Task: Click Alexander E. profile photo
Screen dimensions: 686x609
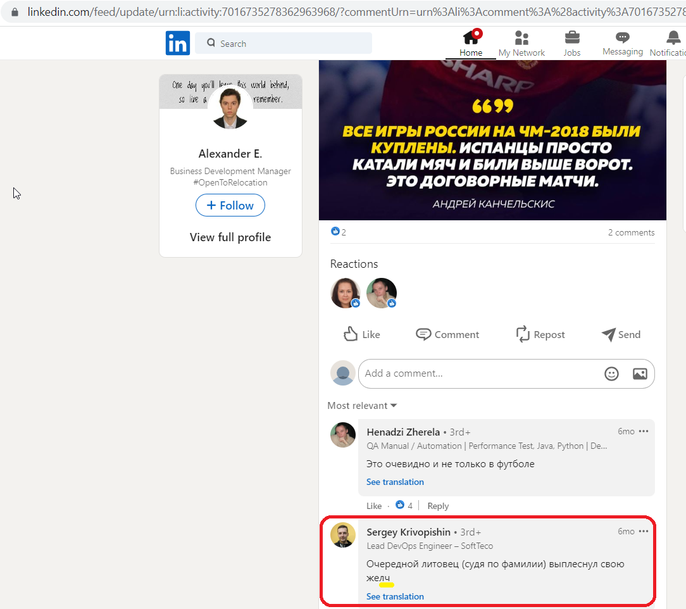Action: 230,108
